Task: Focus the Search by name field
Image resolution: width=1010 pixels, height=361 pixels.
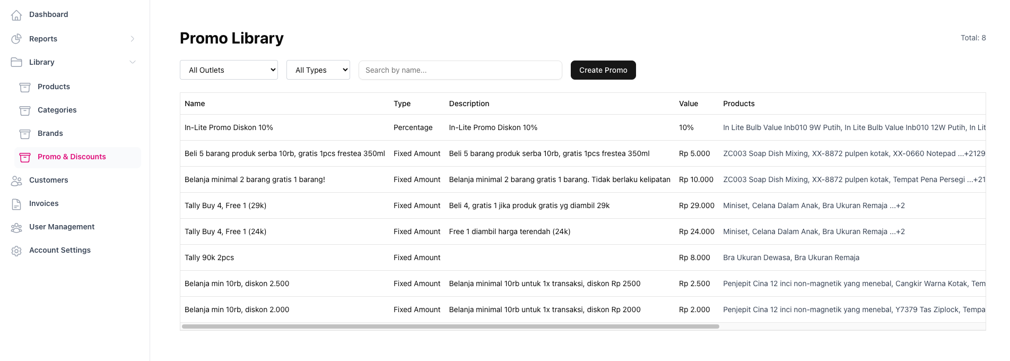Action: 460,70
